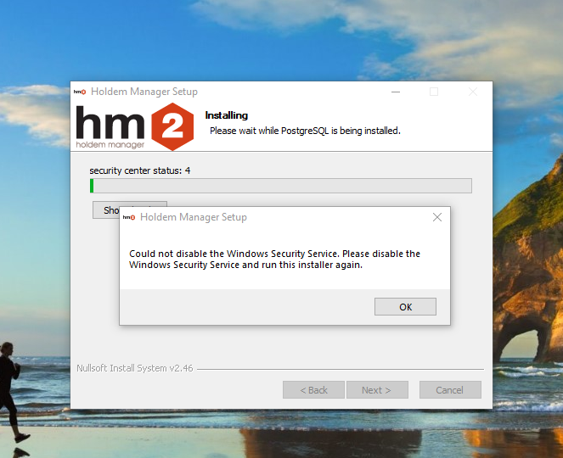563x458 pixels.
Task: Click the installation progress bar
Action: (x=281, y=186)
